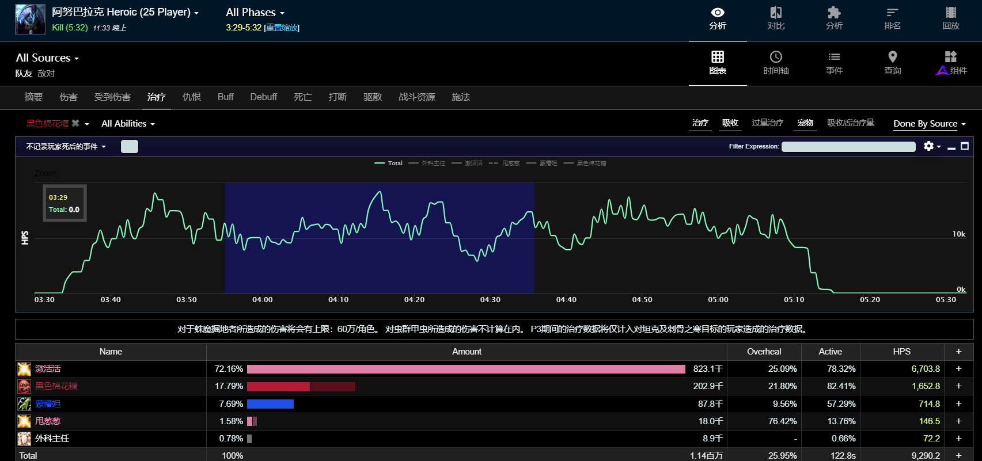This screenshot has width=982, height=461.
Task: Open the 不记录玩家死后的事件 dropdown
Action: click(66, 147)
